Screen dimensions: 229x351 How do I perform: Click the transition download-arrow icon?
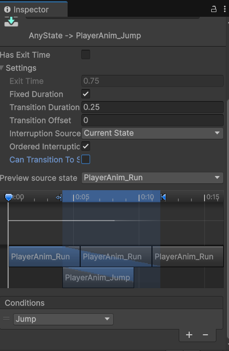pyautogui.click(x=11, y=21)
